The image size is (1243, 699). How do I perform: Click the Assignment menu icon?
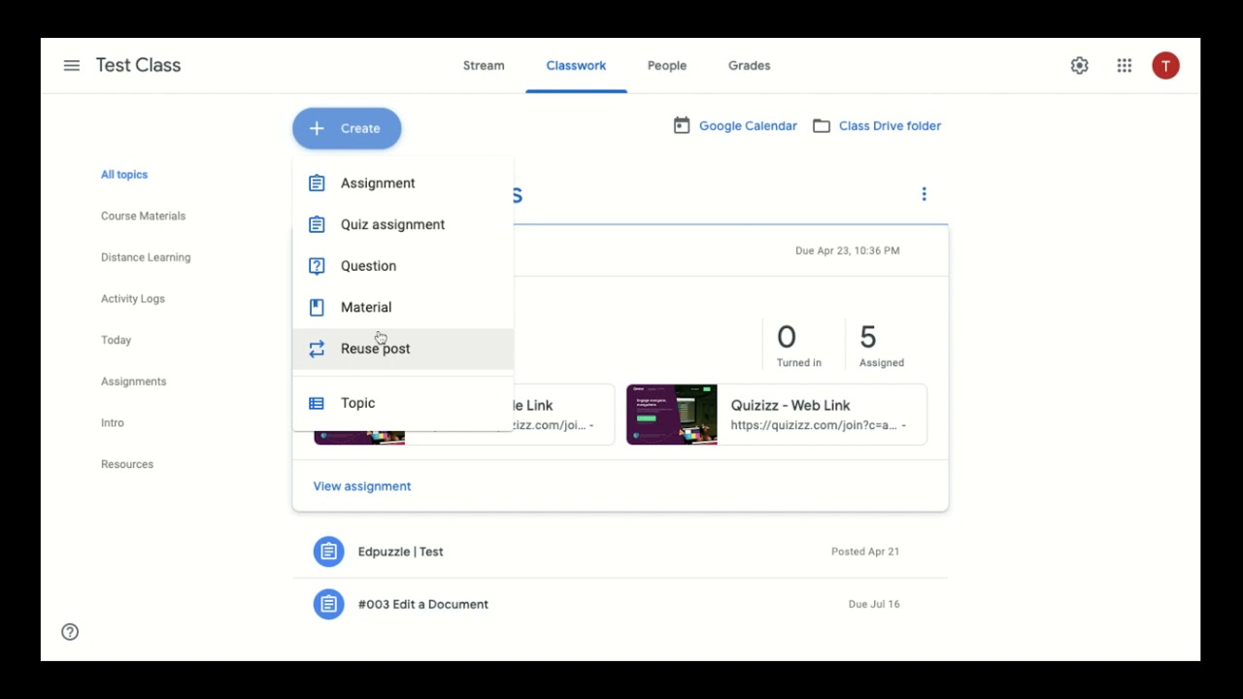pos(317,183)
